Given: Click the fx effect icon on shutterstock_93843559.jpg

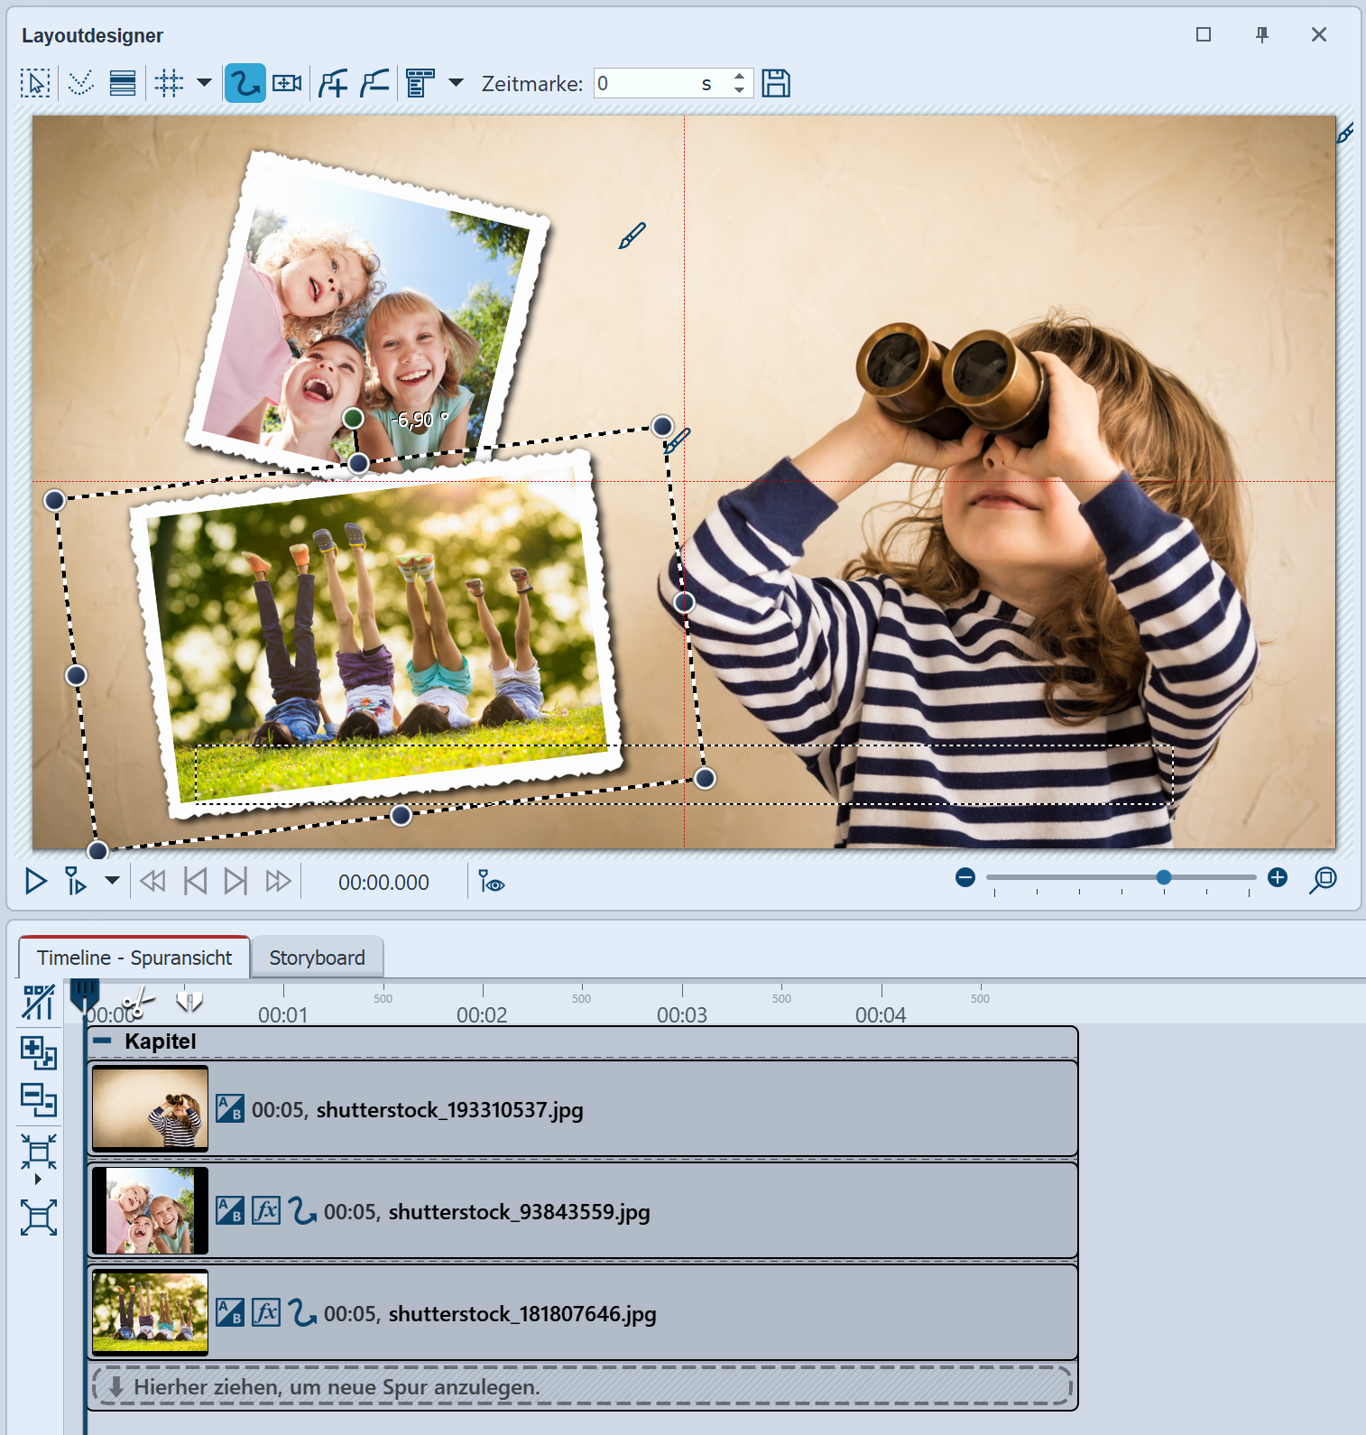Looking at the screenshot, I should click(x=265, y=1210).
